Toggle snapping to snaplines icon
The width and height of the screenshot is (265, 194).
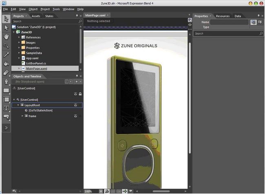(x=125, y=191)
